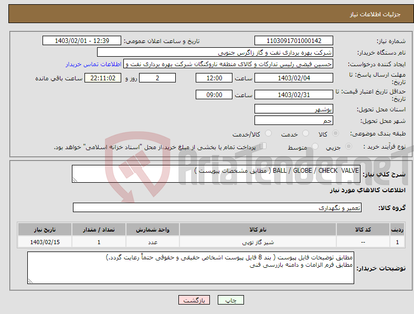Select the متوسط purchase type radio
414x314 pixels.
coord(315,146)
